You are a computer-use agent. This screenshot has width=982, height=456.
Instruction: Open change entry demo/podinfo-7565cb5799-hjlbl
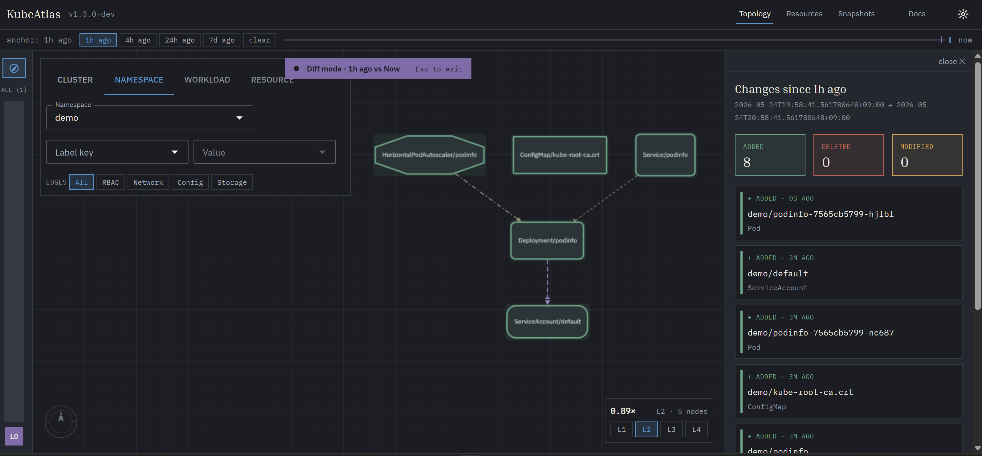coord(849,213)
